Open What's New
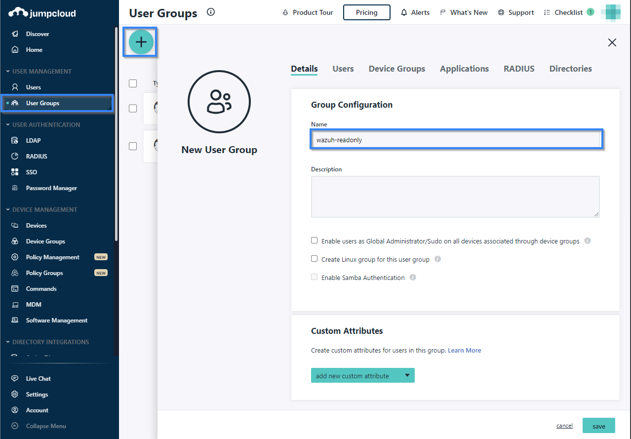This screenshot has width=631, height=439. [x=464, y=12]
